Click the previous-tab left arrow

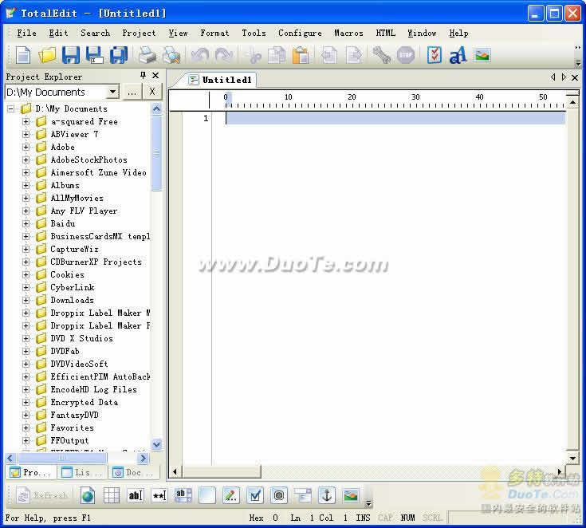point(553,77)
